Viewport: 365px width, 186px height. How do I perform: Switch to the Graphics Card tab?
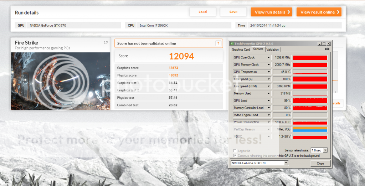click(x=241, y=50)
